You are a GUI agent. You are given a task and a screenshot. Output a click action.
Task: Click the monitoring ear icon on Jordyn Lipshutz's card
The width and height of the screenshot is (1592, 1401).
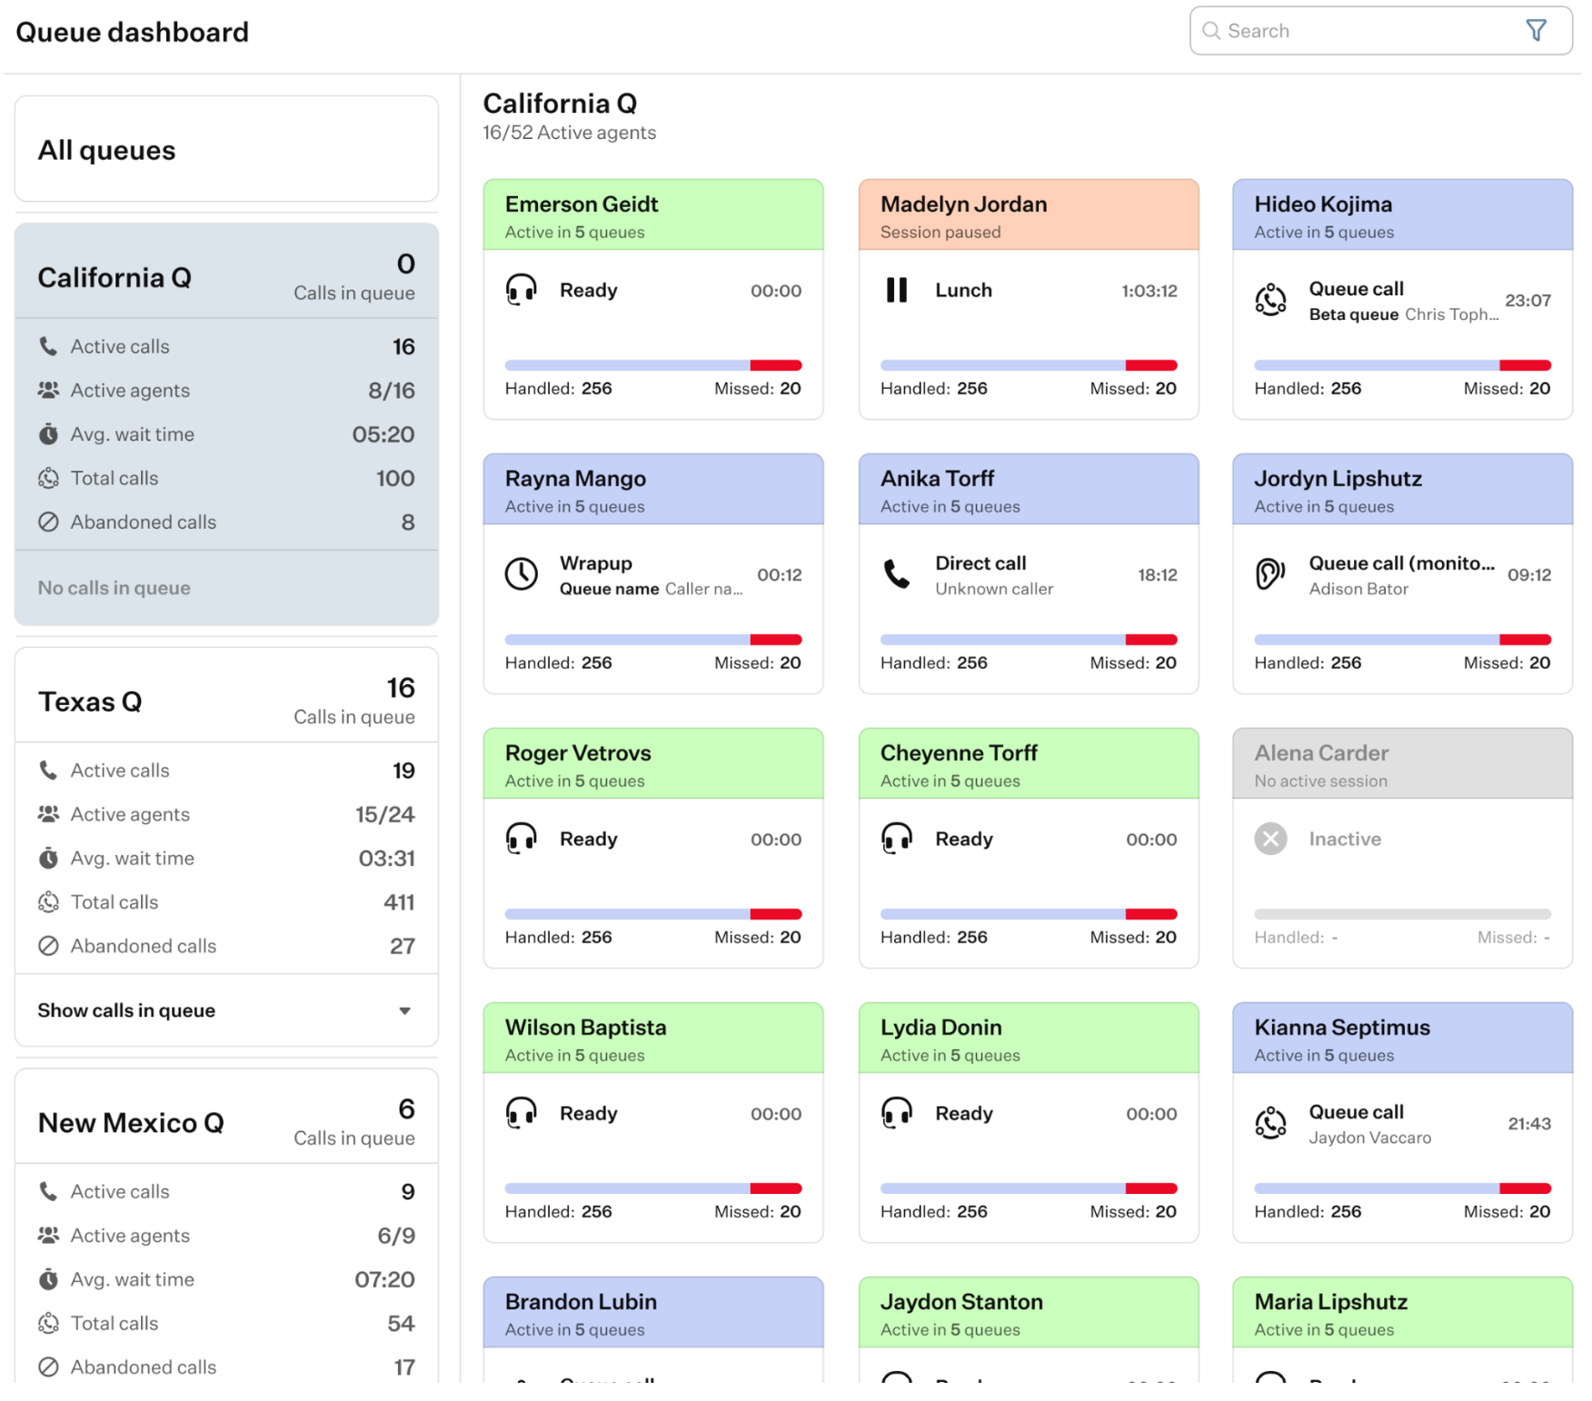pos(1269,574)
